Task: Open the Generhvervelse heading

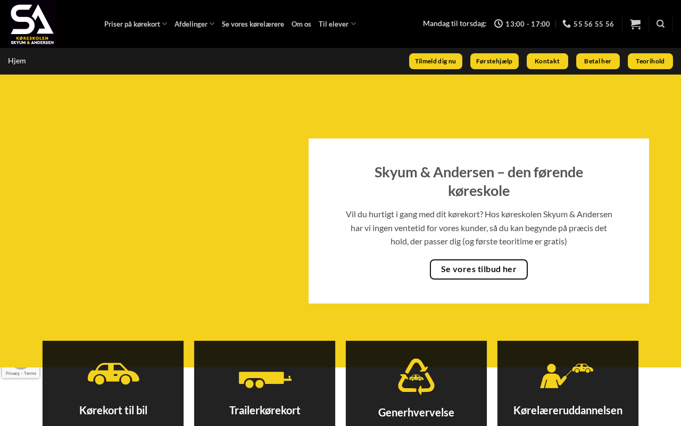Action: 416,413
